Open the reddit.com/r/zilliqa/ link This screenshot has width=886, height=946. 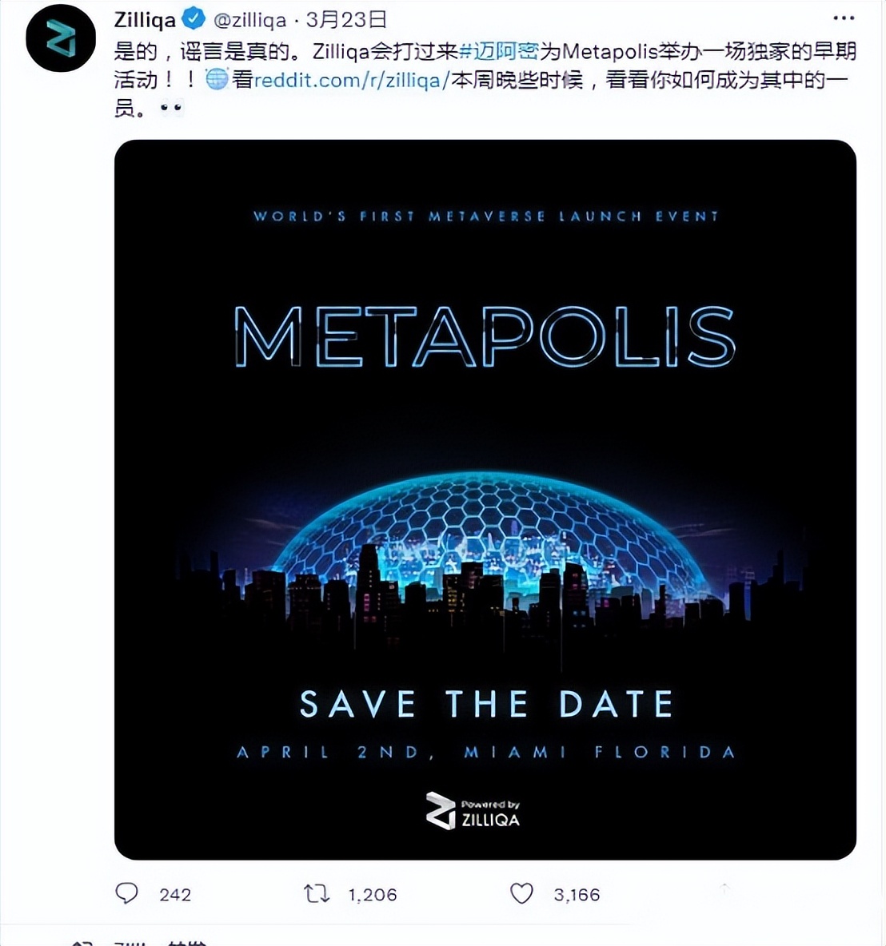(x=352, y=80)
